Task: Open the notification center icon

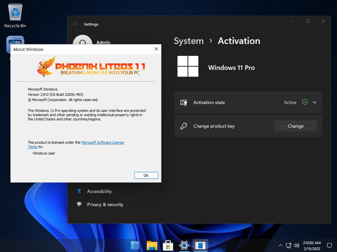Action: 329,245
